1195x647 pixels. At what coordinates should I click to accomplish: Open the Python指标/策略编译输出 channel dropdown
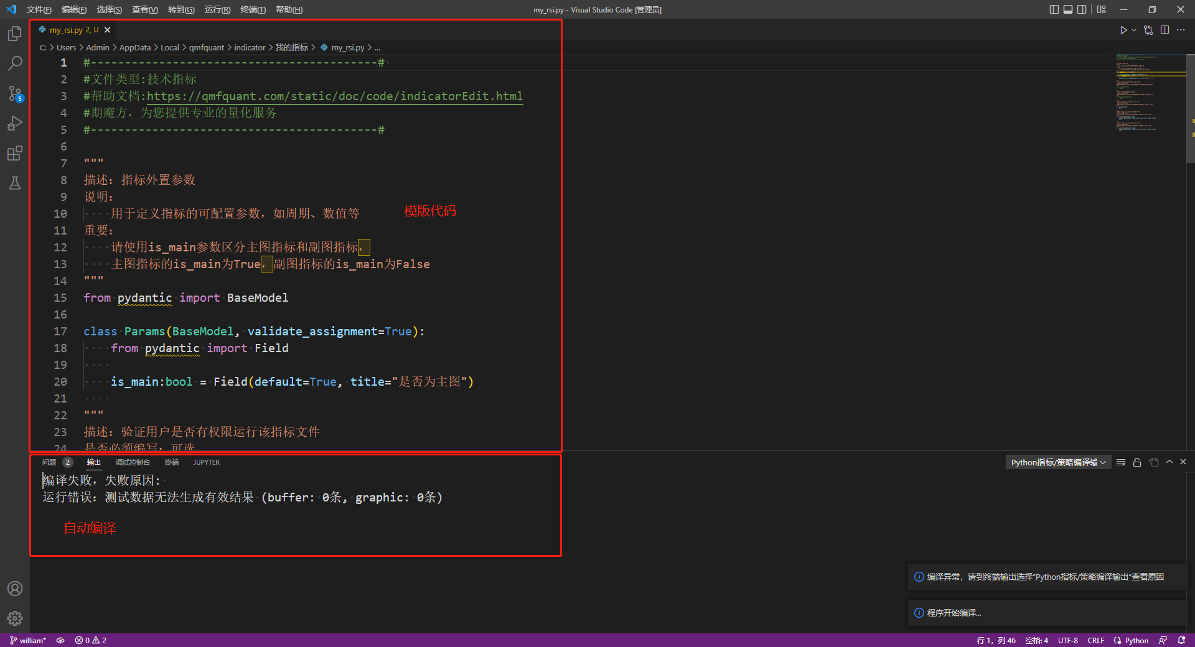pos(1058,462)
